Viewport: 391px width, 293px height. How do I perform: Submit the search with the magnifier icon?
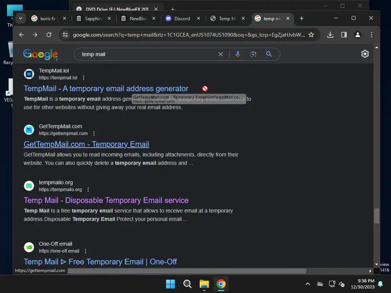pos(269,54)
